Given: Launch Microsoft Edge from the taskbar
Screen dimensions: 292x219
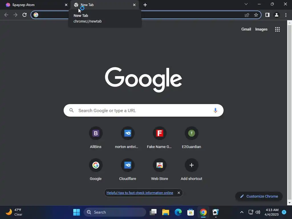Looking at the screenshot, I should (178, 212).
